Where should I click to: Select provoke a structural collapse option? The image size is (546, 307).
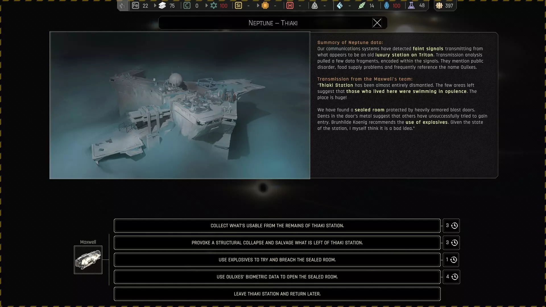click(277, 243)
